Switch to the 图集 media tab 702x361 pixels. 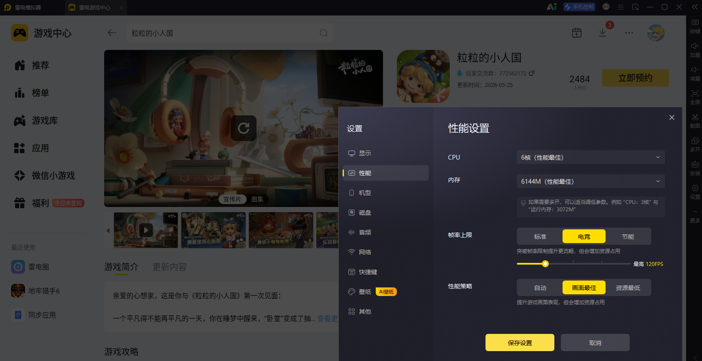[x=257, y=199]
